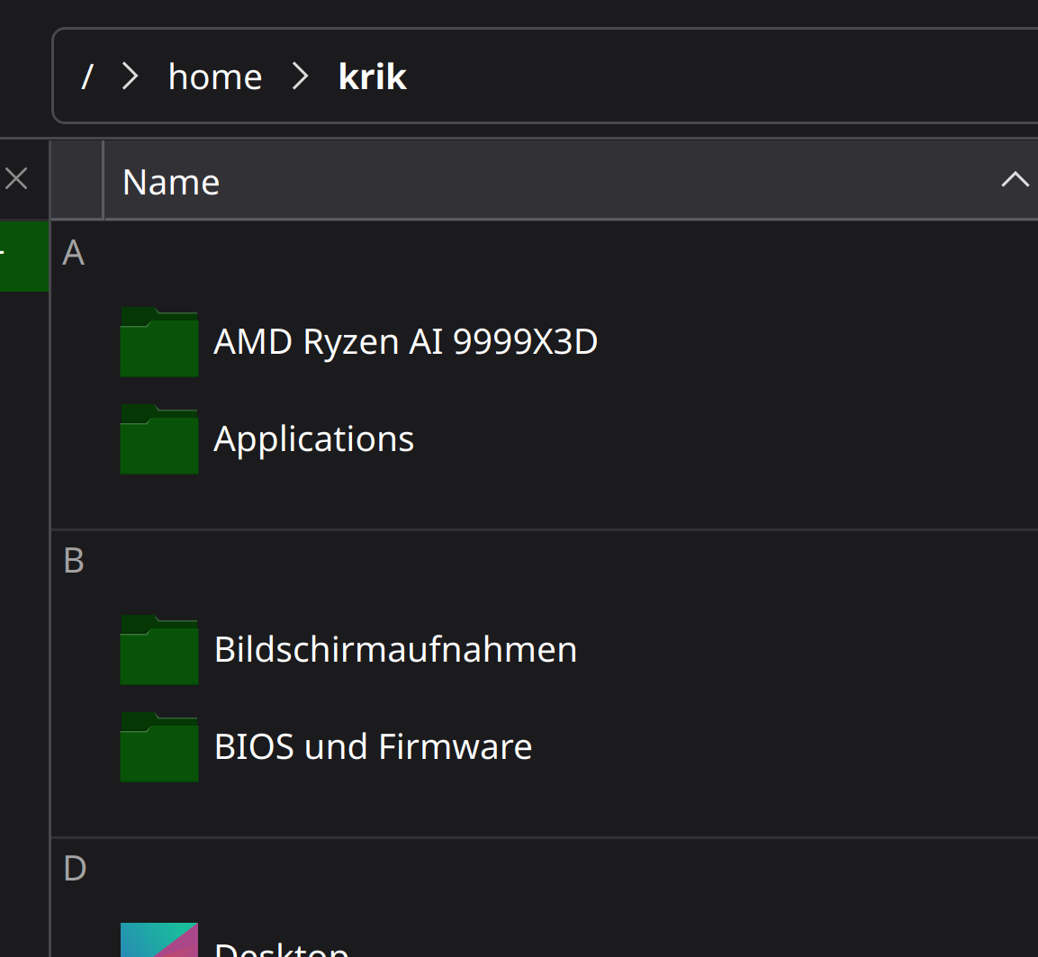Screen dimensions: 1038x957
Task: Click the Desktop folder icon
Action: (158, 940)
